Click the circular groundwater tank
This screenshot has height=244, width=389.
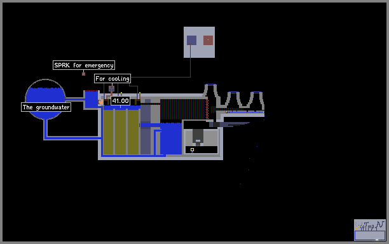click(45, 99)
